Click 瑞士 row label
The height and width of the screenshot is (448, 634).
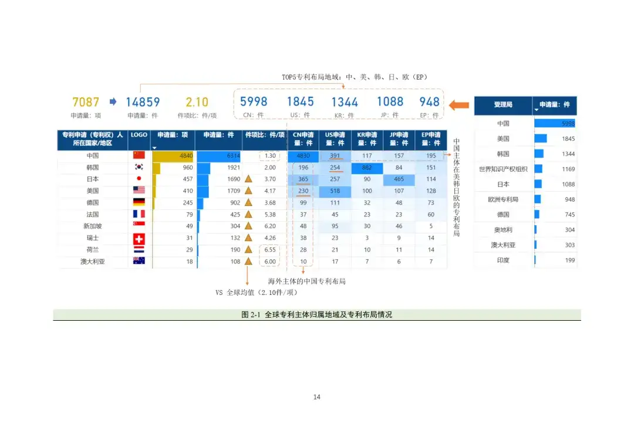point(92,238)
